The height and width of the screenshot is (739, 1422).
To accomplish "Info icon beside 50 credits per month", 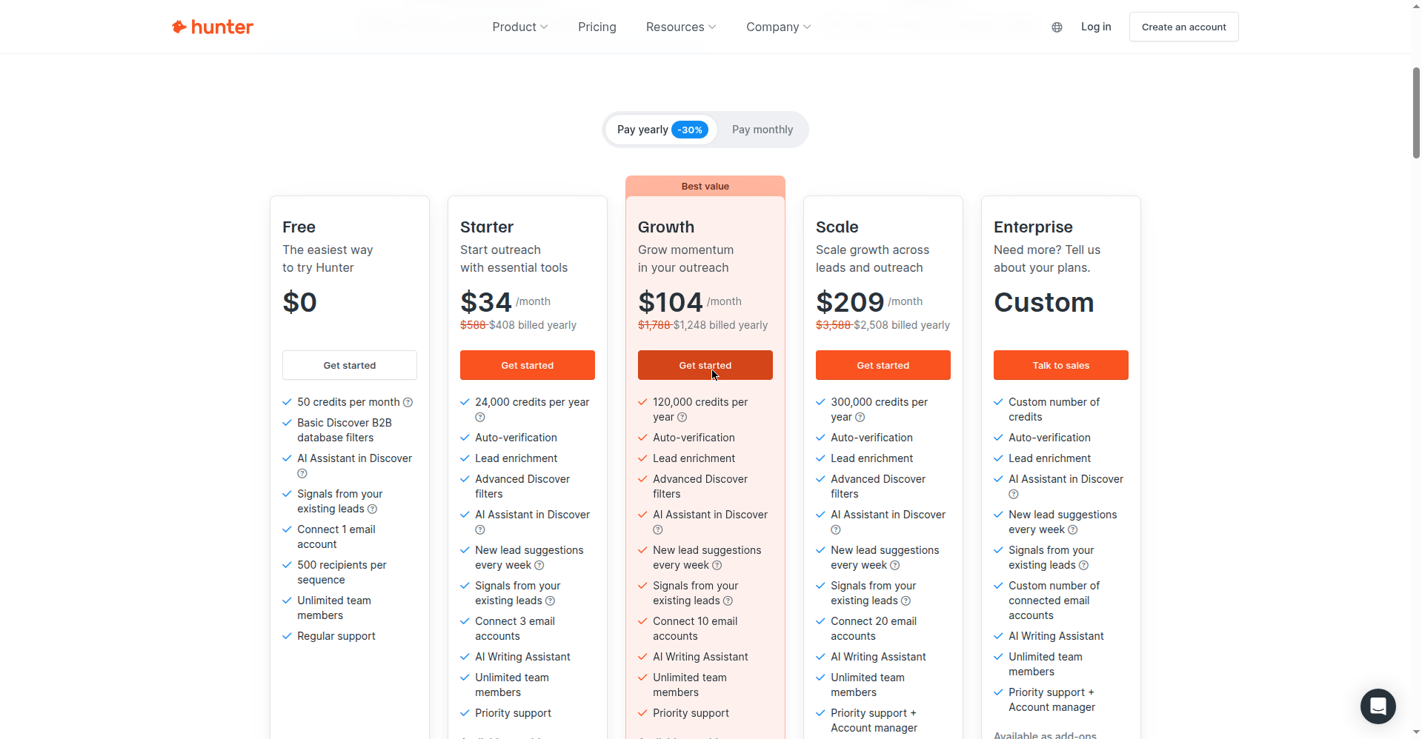I will 408,403.
